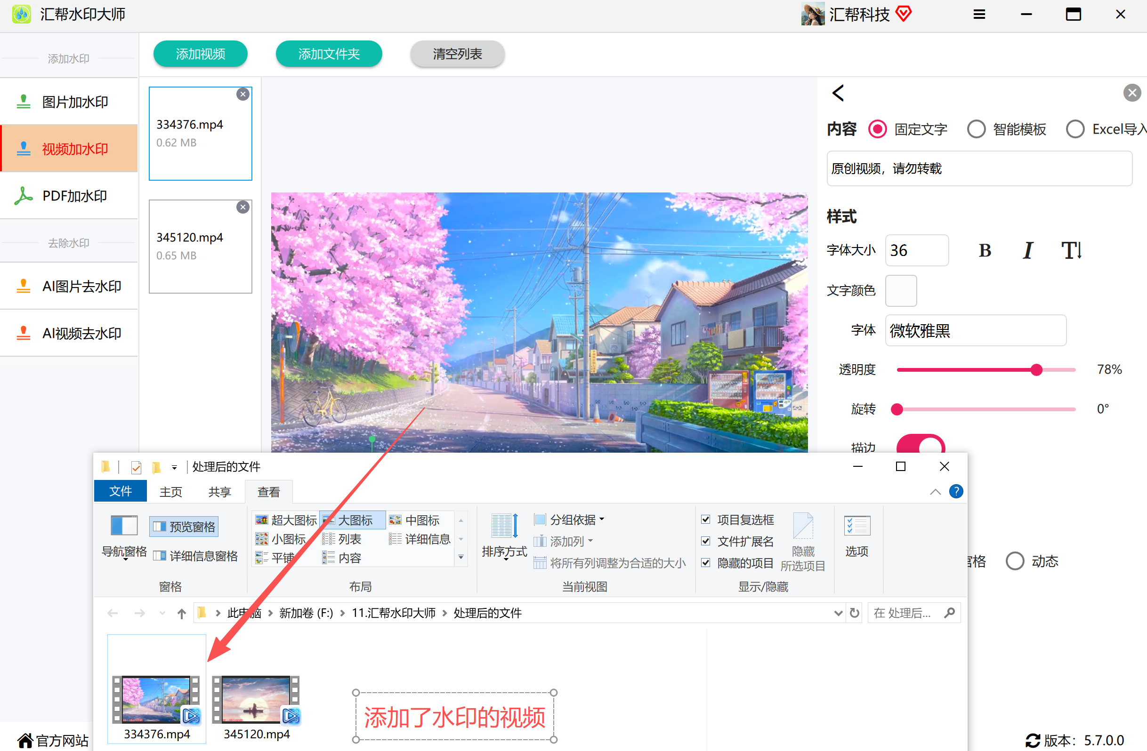Open AI图片去水印 tool
1147x751 pixels.
69,286
